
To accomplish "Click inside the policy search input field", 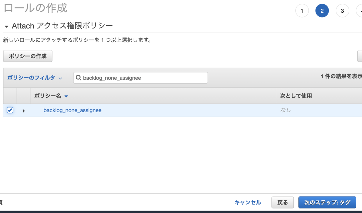I will [x=140, y=78].
